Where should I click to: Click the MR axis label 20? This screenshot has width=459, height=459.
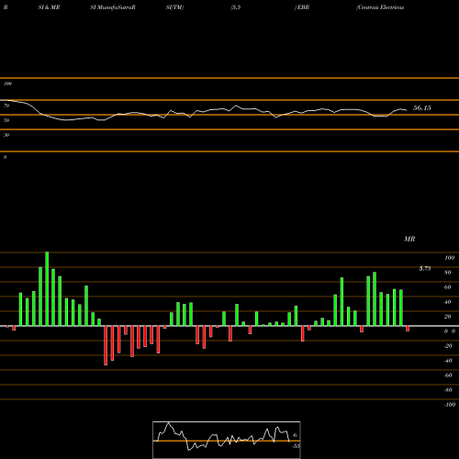448,317
